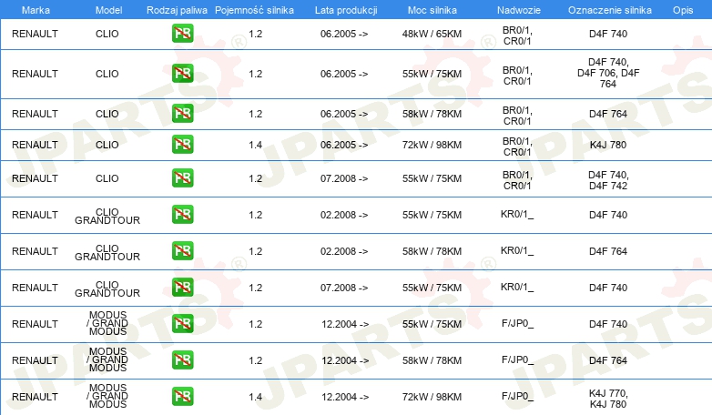Click the Lata produkcji column header

click(346, 10)
